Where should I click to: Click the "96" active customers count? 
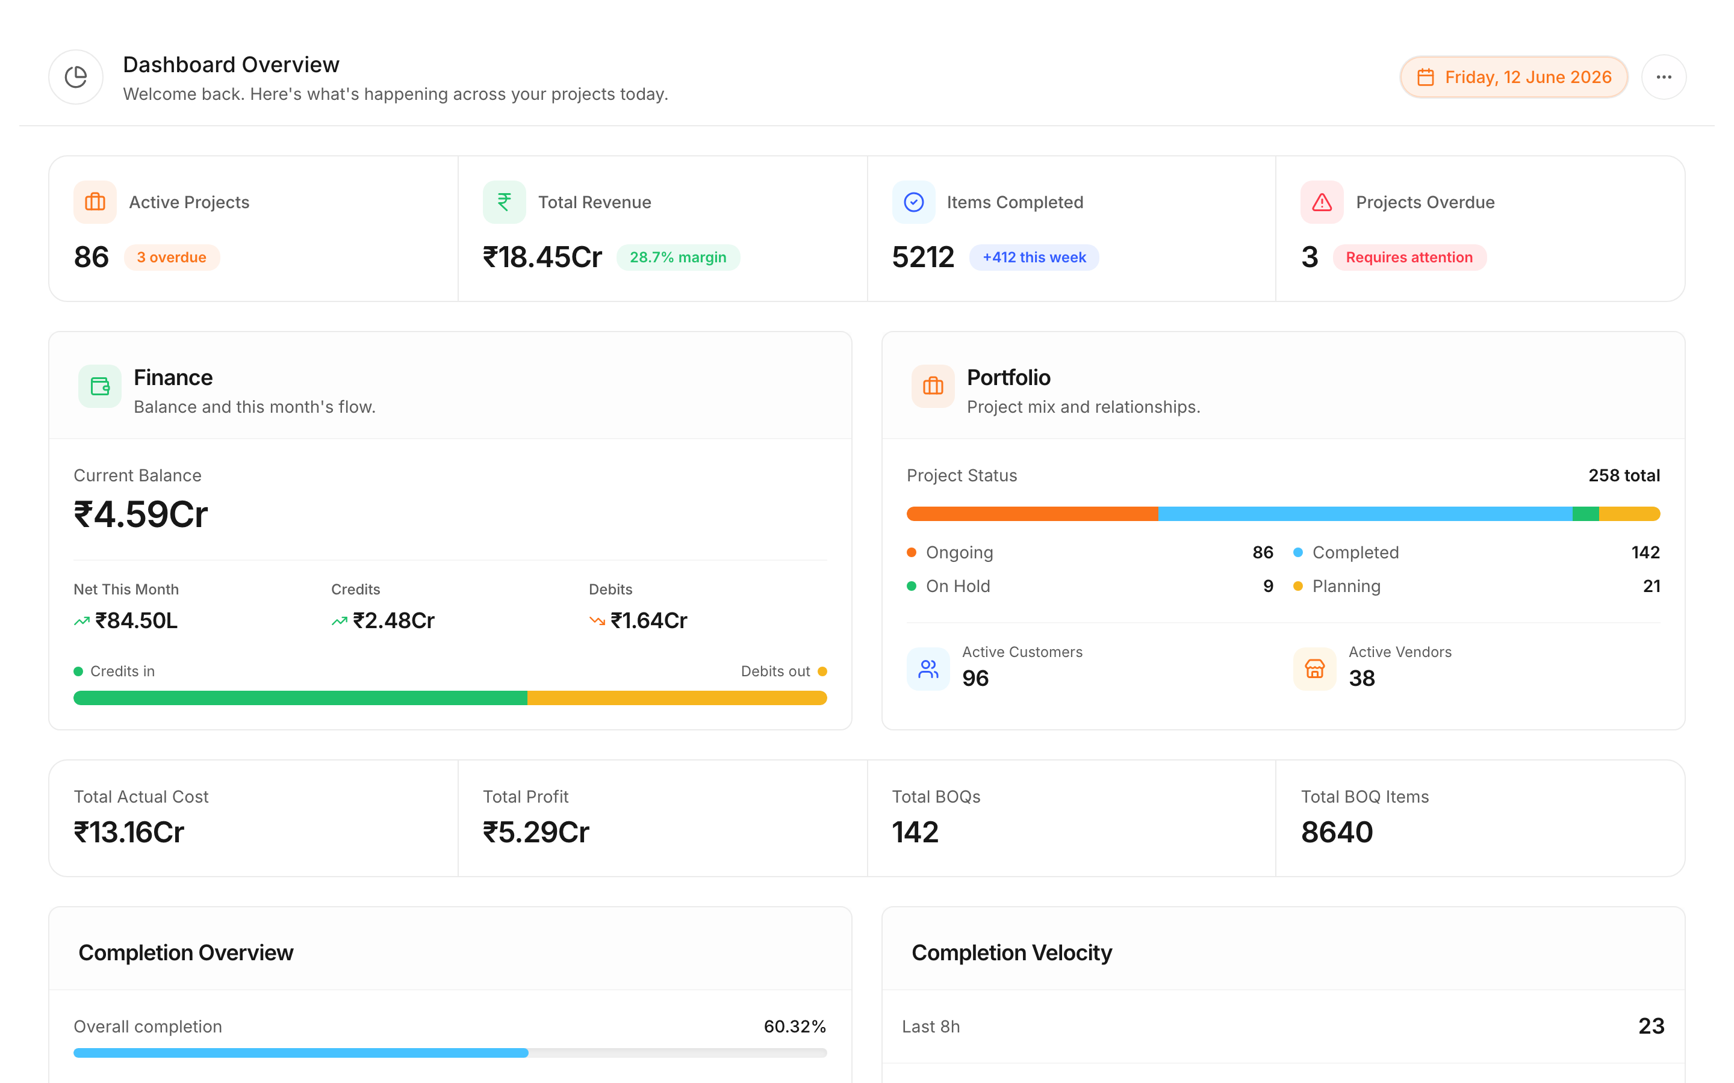click(x=975, y=678)
